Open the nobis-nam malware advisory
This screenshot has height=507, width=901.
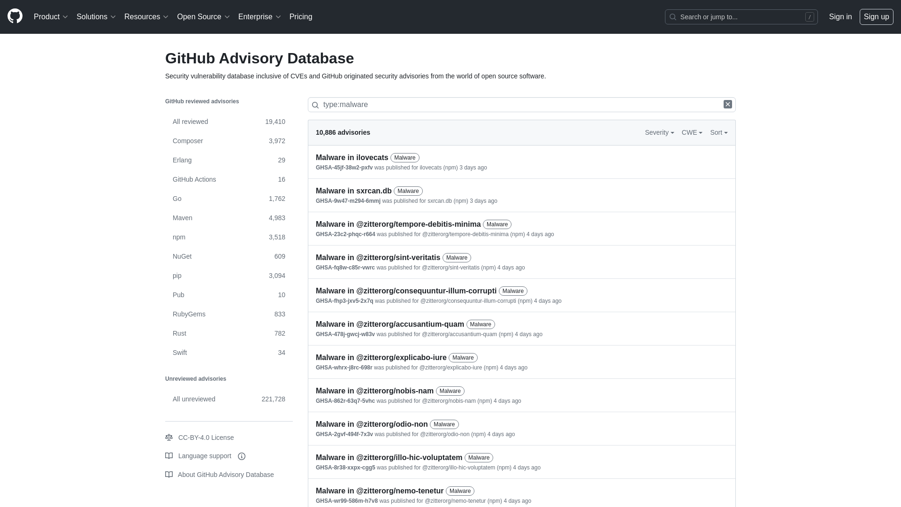[x=374, y=391]
